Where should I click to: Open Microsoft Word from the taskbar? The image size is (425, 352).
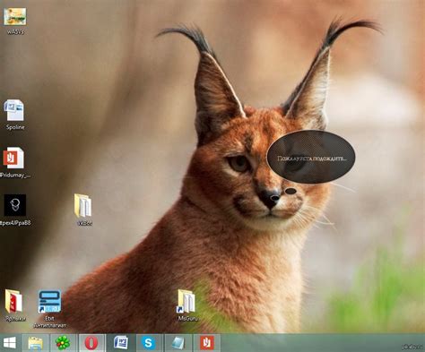121,342
